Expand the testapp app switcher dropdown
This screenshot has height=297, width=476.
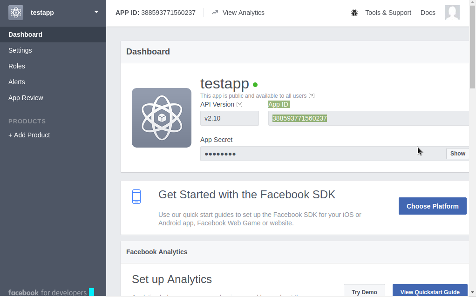point(96,12)
